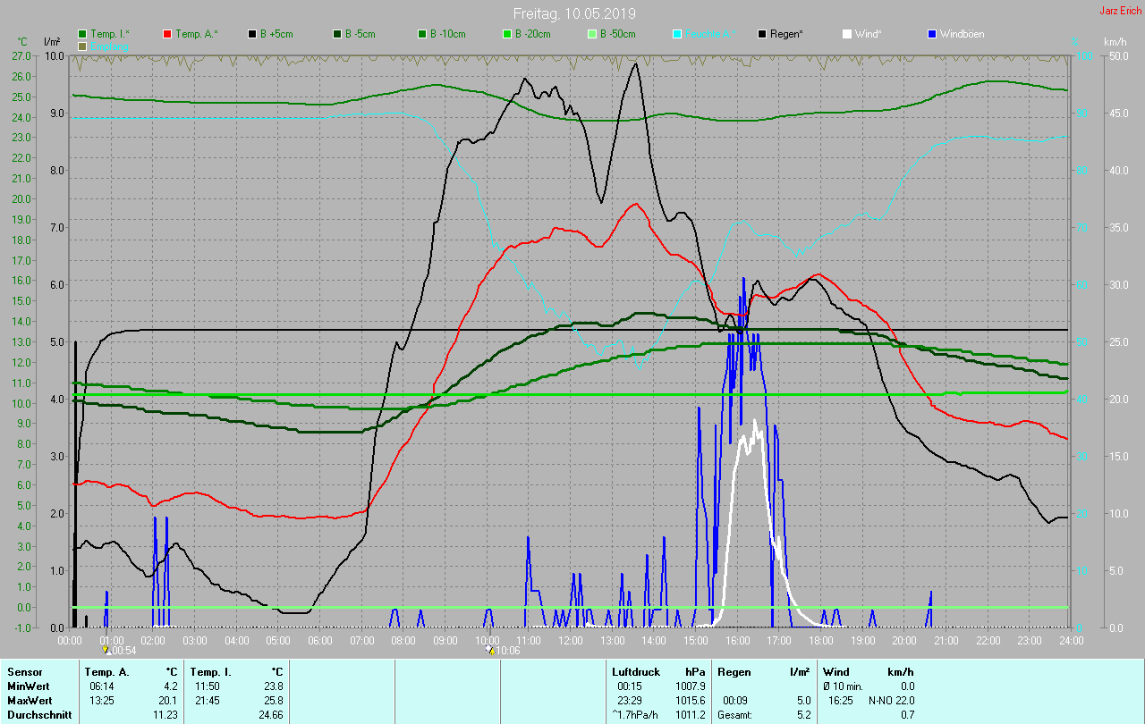Click the red Temp. A. legend square
This screenshot has width=1145, height=724.
[167, 34]
